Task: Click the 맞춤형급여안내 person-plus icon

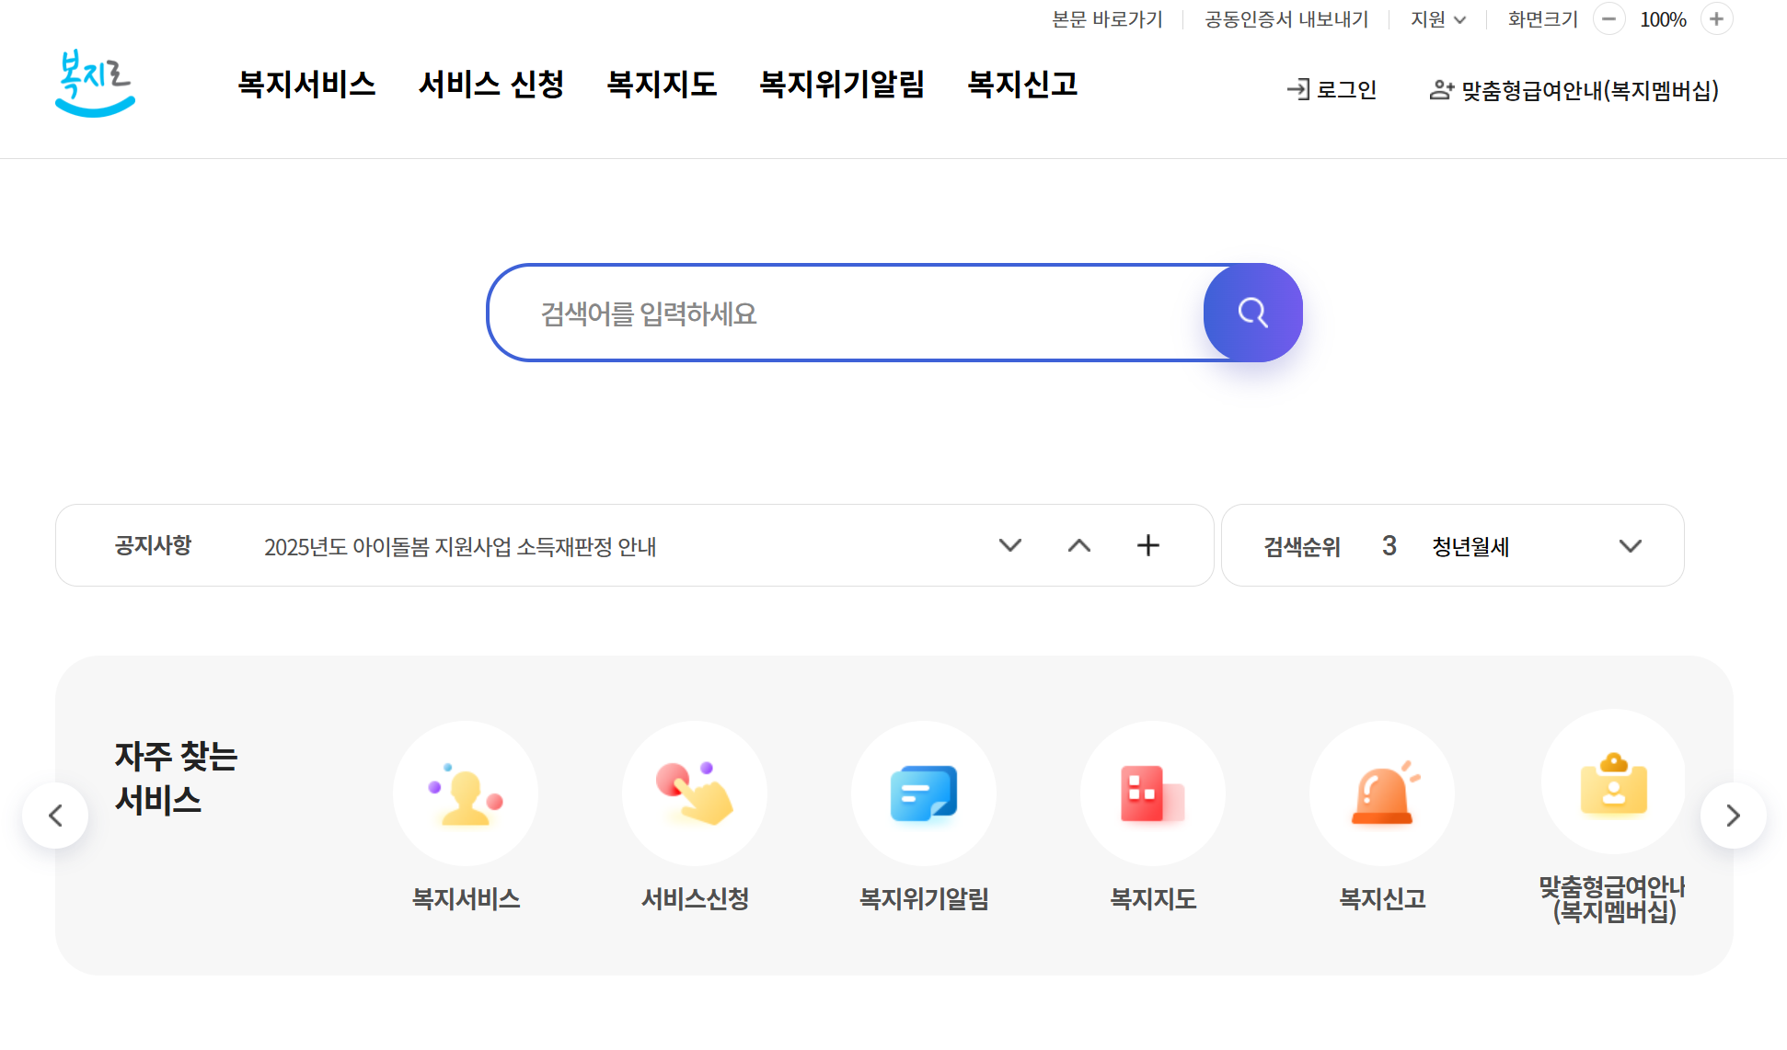Action: pyautogui.click(x=1440, y=89)
